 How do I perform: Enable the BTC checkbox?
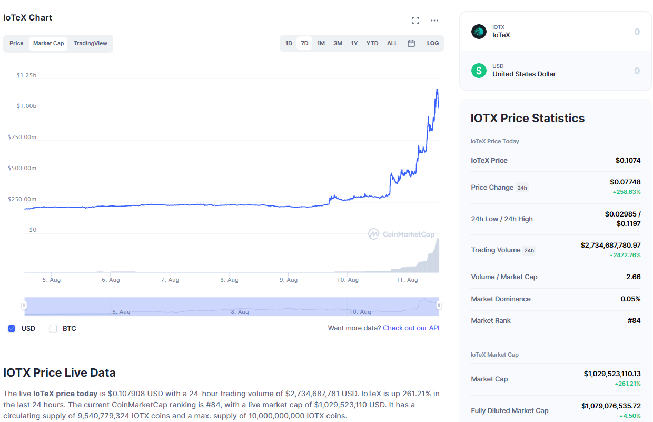pyautogui.click(x=53, y=328)
